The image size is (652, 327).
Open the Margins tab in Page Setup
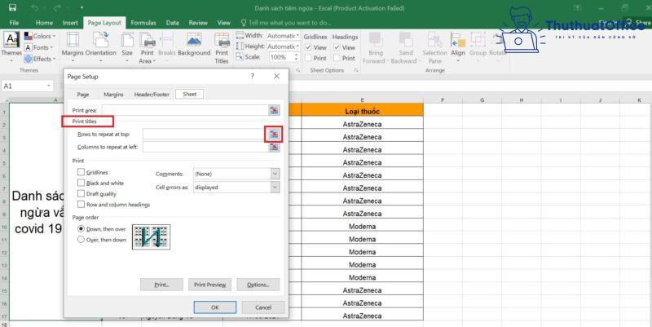(113, 95)
